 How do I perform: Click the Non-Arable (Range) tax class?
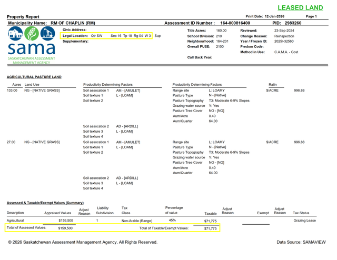(x=137, y=221)
